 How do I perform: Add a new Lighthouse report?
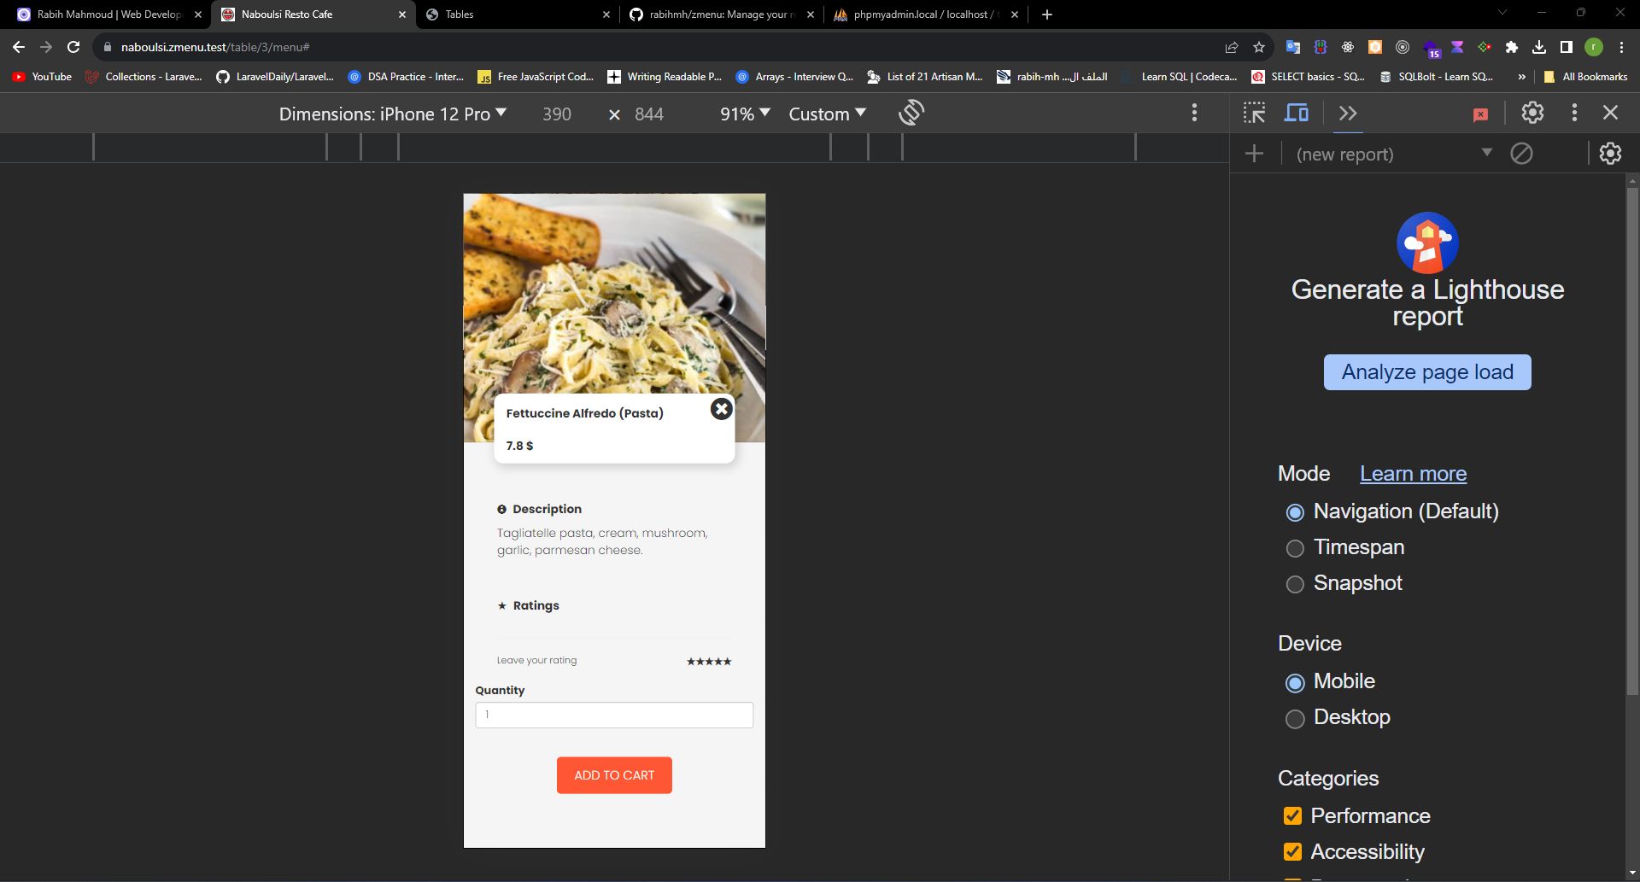point(1254,154)
